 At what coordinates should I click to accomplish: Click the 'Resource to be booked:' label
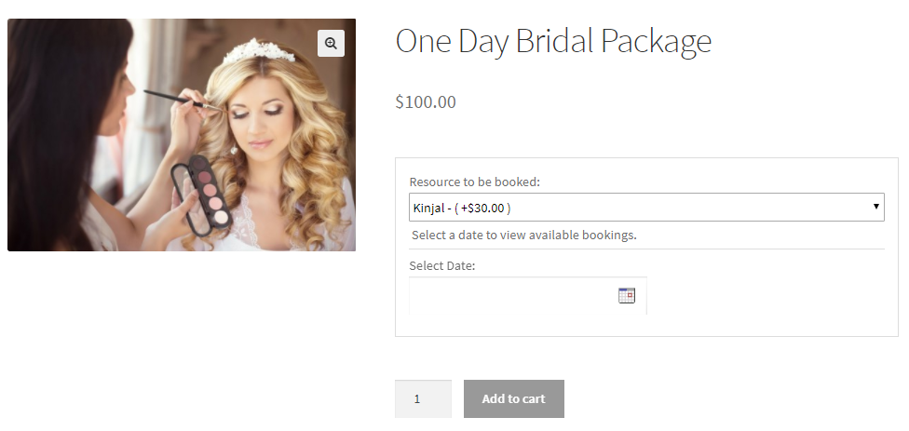pos(474,182)
